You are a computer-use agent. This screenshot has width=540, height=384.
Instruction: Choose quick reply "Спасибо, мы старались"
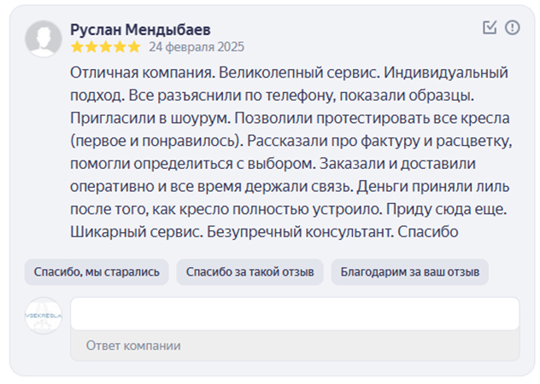pyautogui.click(x=97, y=272)
